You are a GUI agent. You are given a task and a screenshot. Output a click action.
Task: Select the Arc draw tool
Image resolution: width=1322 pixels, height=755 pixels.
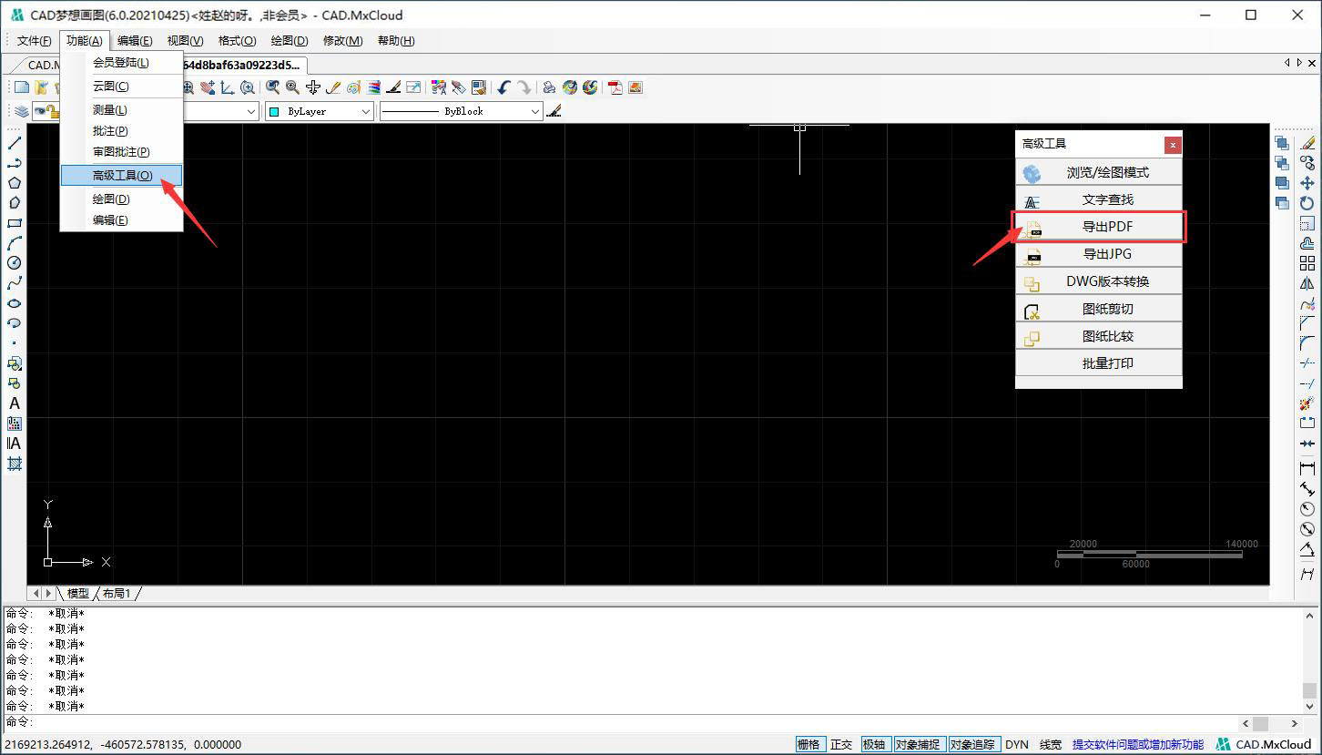15,243
